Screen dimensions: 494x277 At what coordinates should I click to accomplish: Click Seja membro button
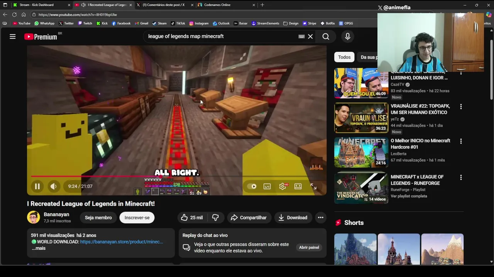pos(98,218)
